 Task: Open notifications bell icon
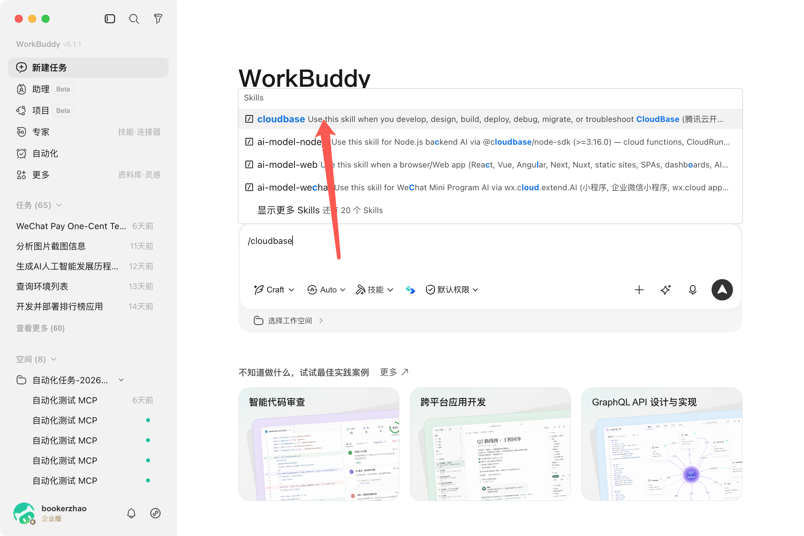(131, 513)
